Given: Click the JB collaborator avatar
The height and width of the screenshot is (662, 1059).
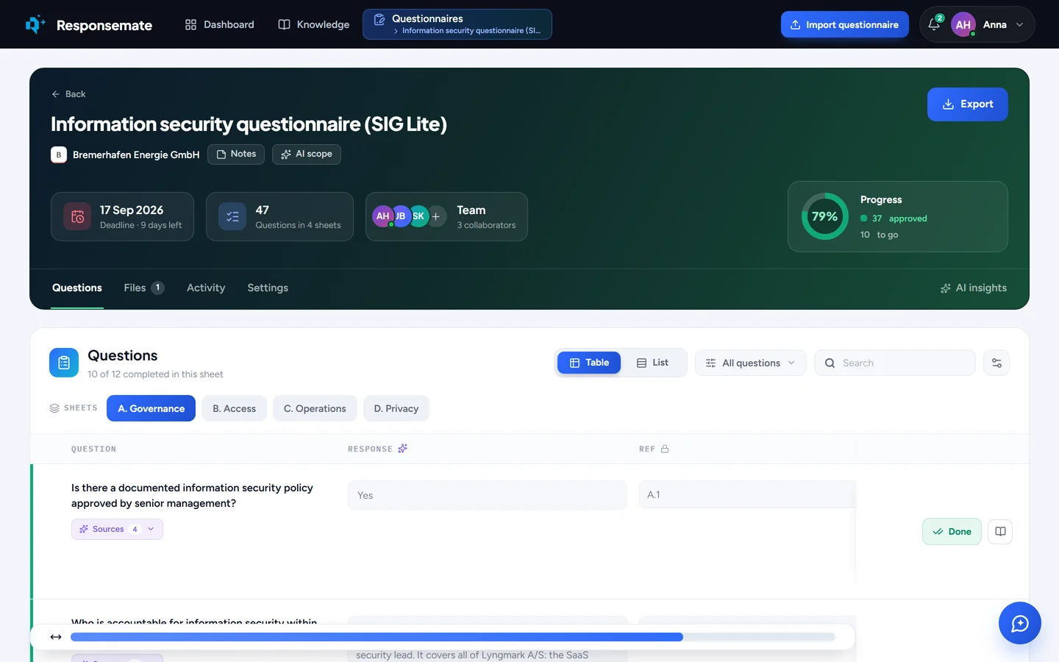Looking at the screenshot, I should [x=401, y=216].
